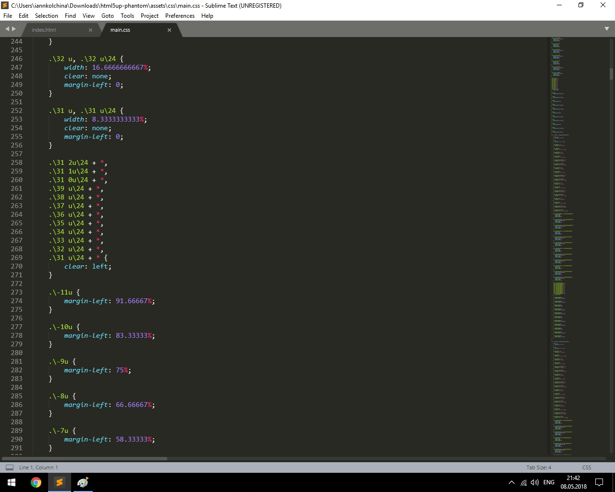Open the Goto menu

coord(108,15)
